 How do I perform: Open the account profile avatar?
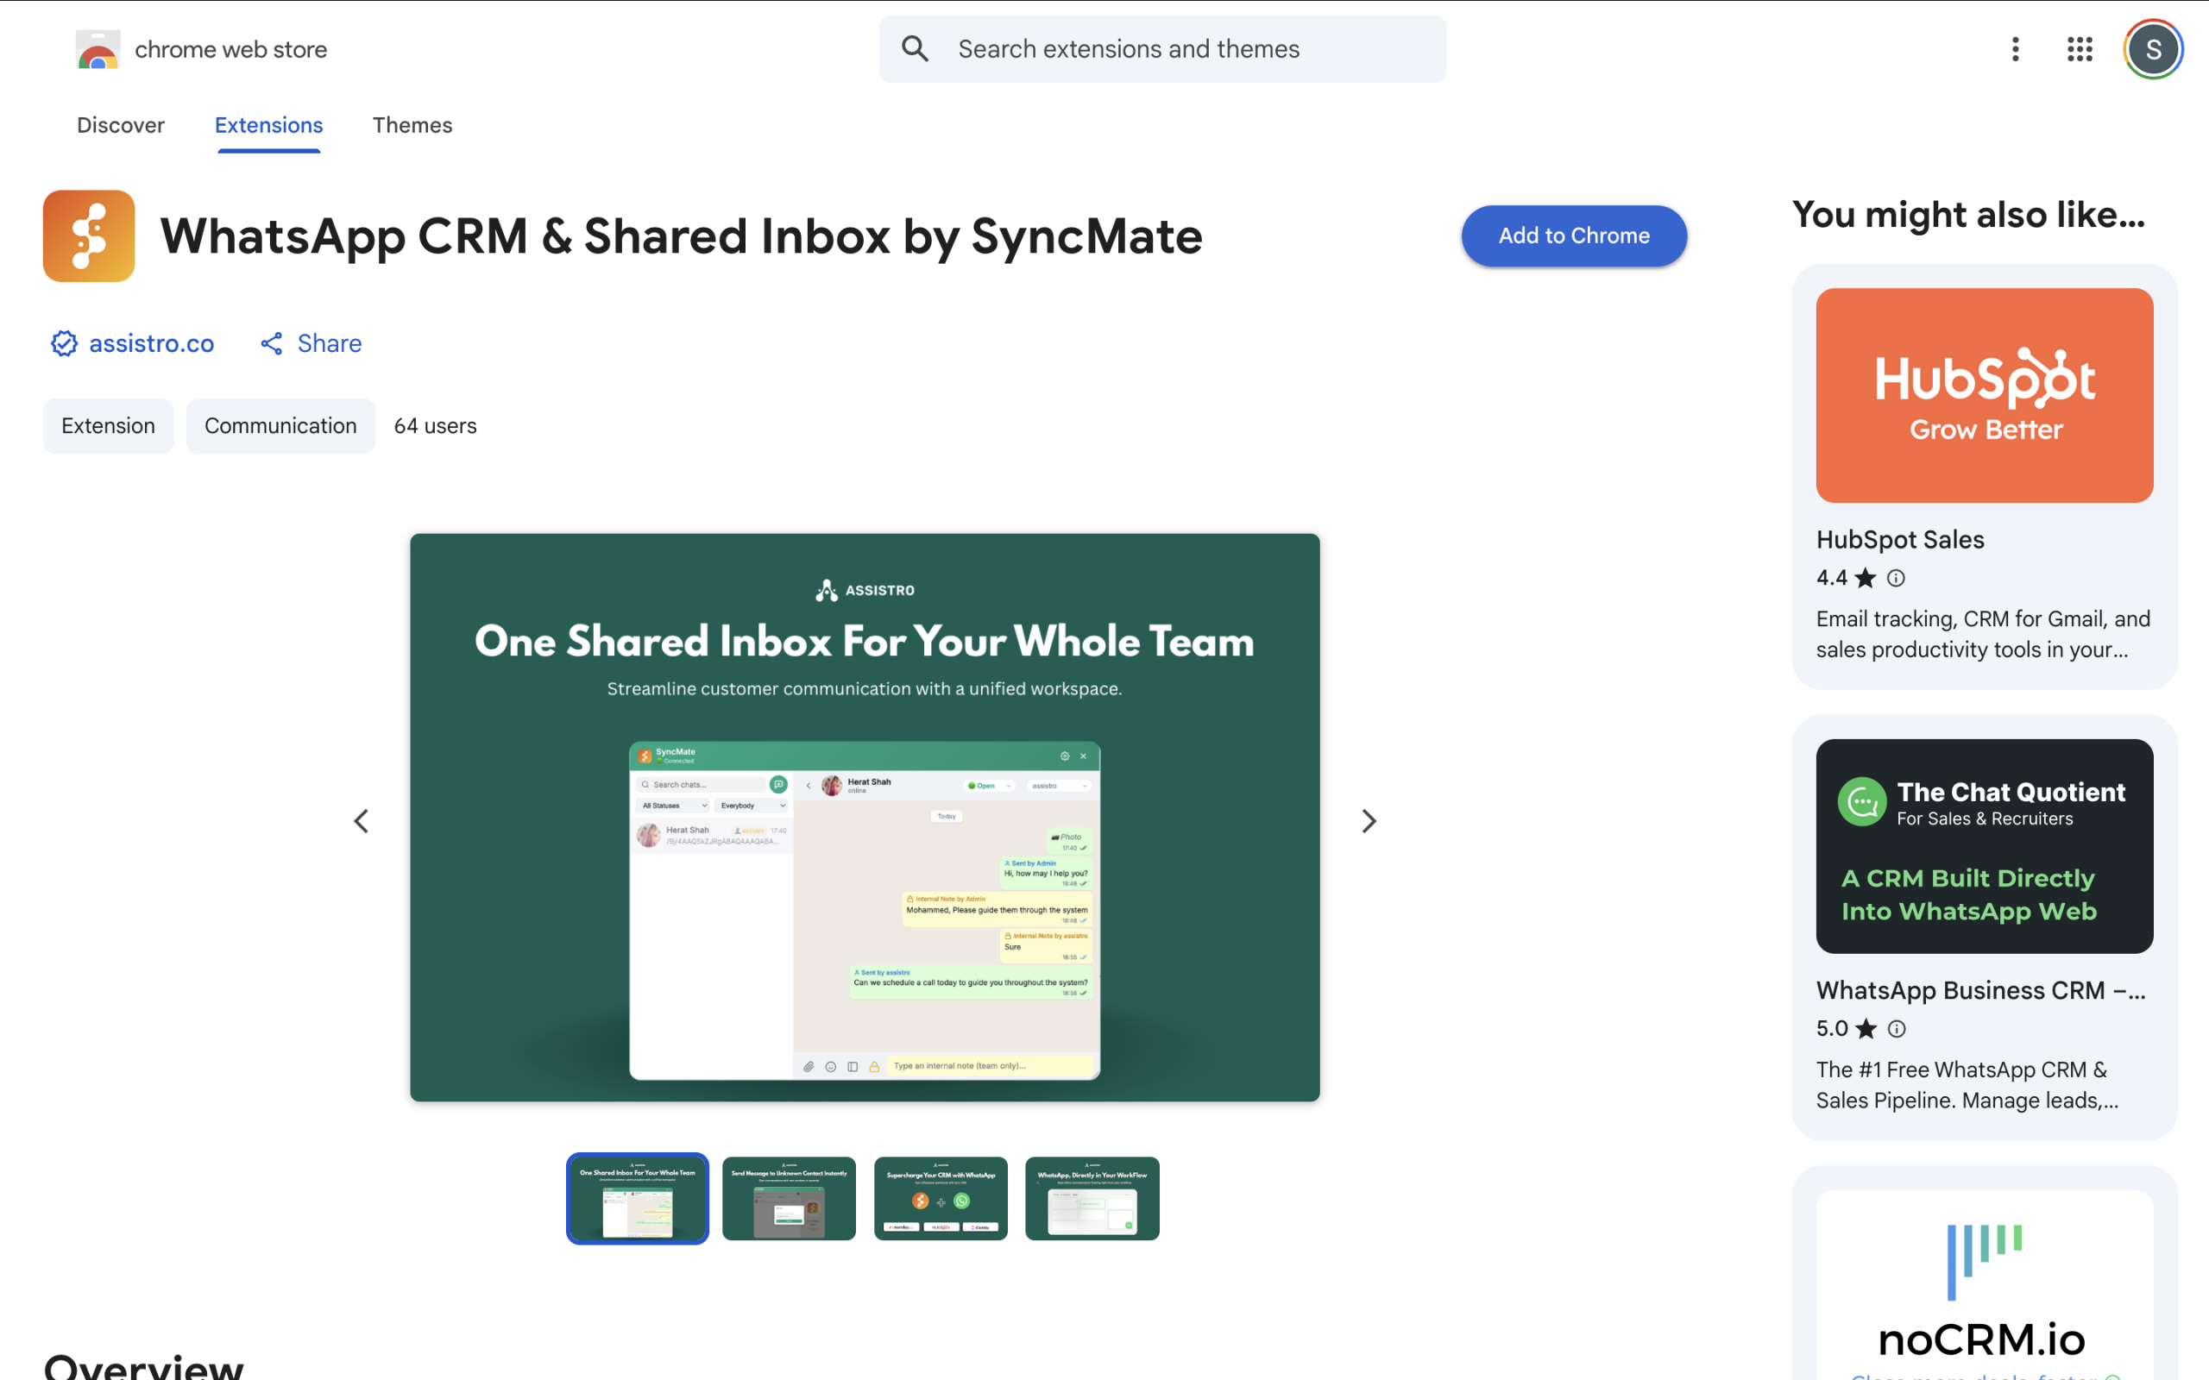(2152, 49)
